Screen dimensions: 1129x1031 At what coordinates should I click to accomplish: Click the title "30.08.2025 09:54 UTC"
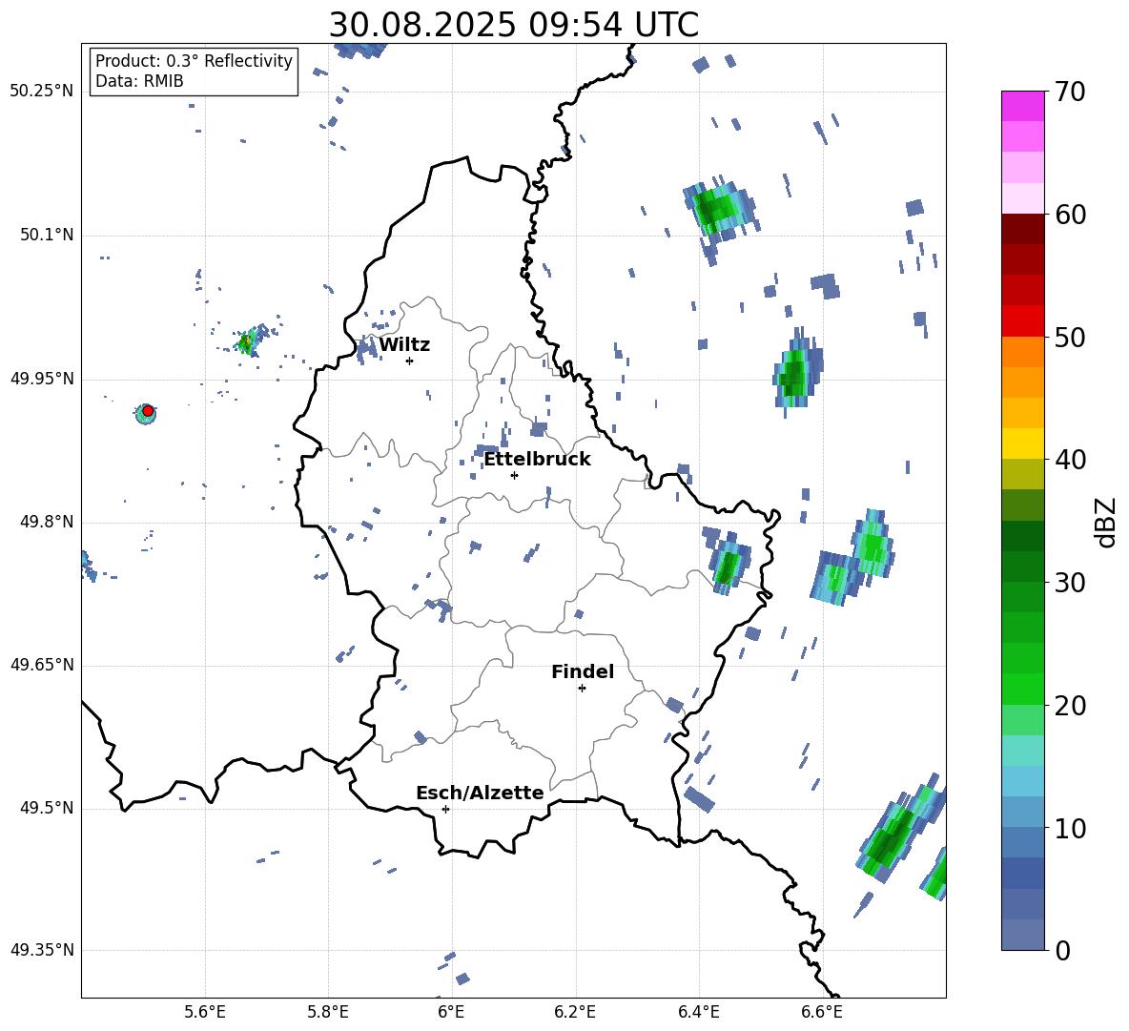point(513,25)
